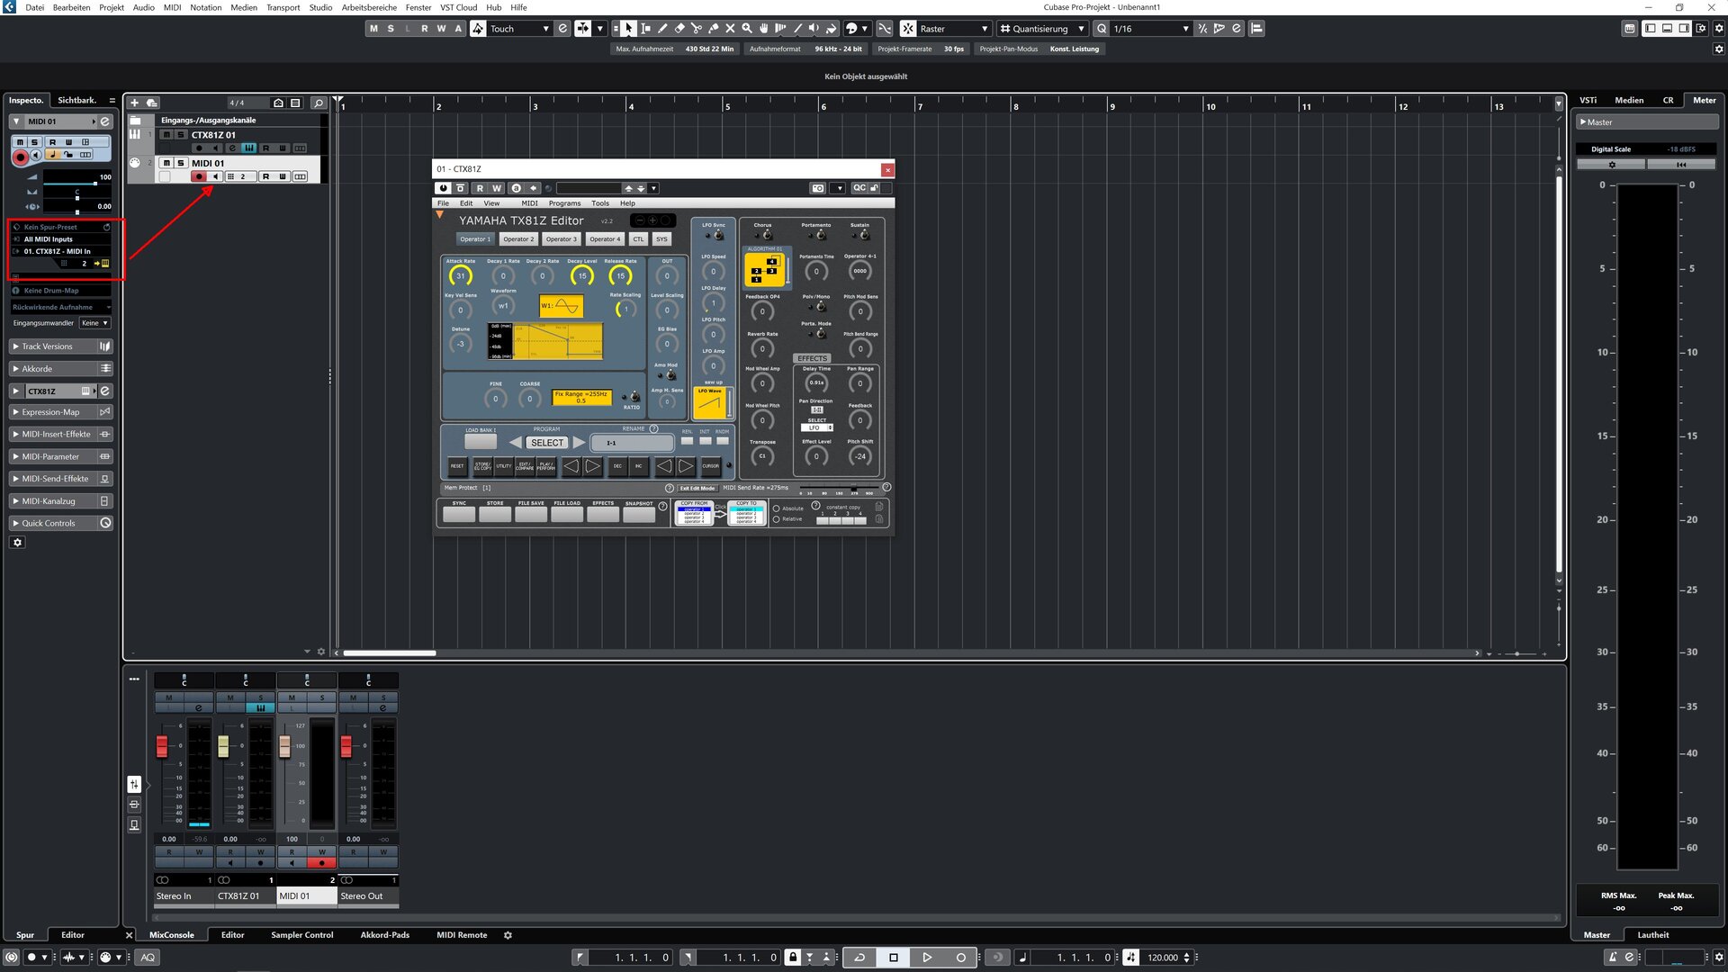This screenshot has height=972, width=1728.
Task: Click the Exit Edit Mode button
Action: pyautogui.click(x=697, y=488)
